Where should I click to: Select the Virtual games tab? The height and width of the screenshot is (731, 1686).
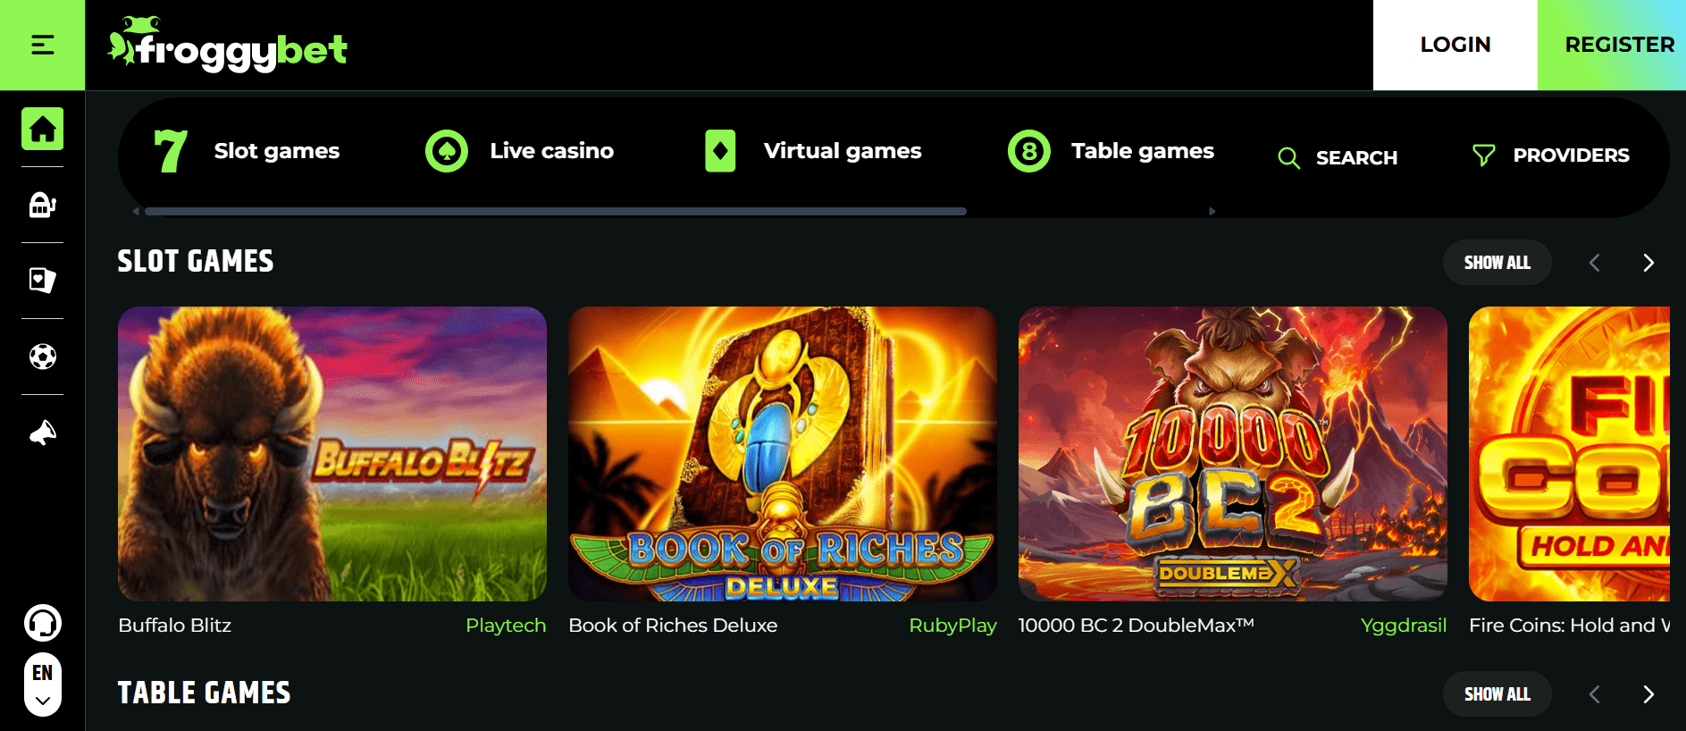tap(813, 151)
